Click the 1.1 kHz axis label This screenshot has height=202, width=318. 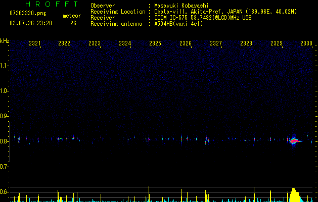tap(4, 66)
